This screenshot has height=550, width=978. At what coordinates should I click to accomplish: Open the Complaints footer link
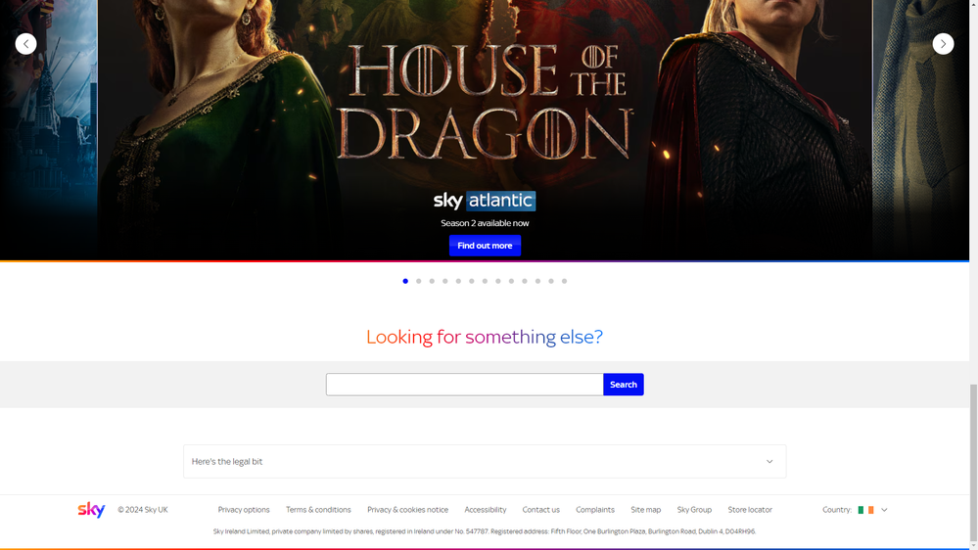pyautogui.click(x=595, y=510)
